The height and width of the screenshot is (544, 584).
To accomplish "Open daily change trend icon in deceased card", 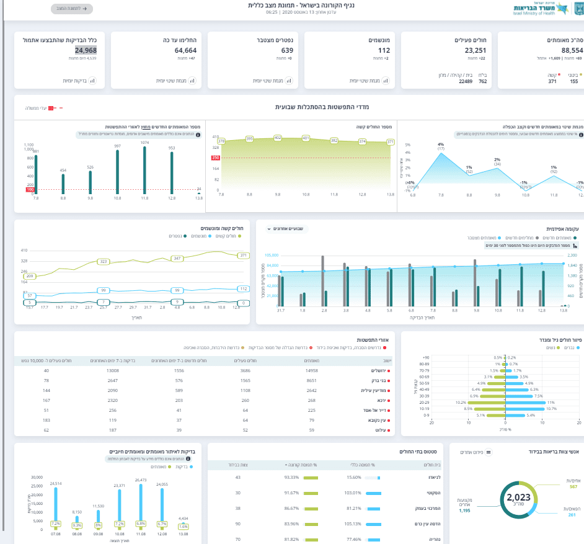I will pos(289,81).
